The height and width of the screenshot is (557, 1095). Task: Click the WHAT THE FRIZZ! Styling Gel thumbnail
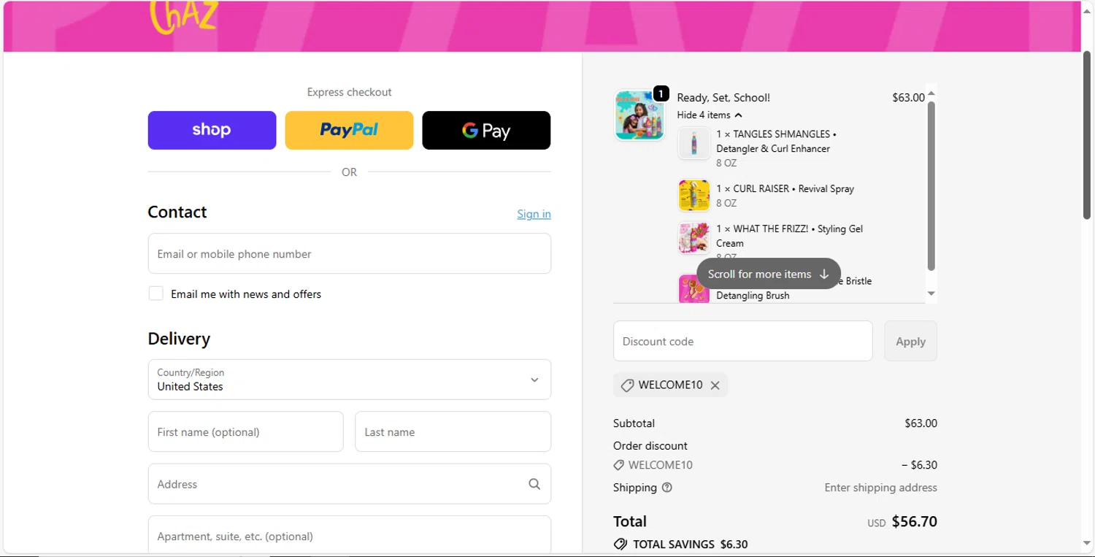point(693,237)
